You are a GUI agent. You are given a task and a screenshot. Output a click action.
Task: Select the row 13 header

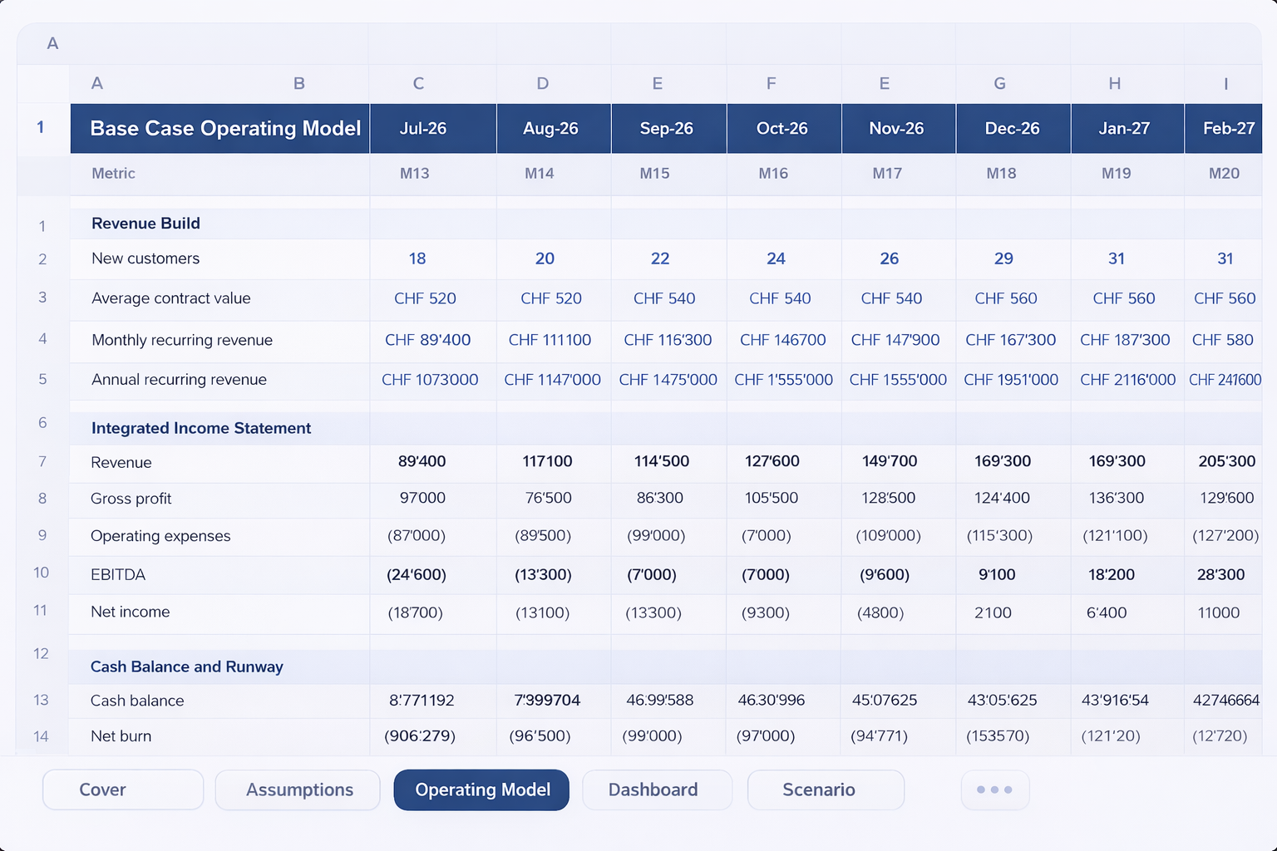pyautogui.click(x=41, y=700)
